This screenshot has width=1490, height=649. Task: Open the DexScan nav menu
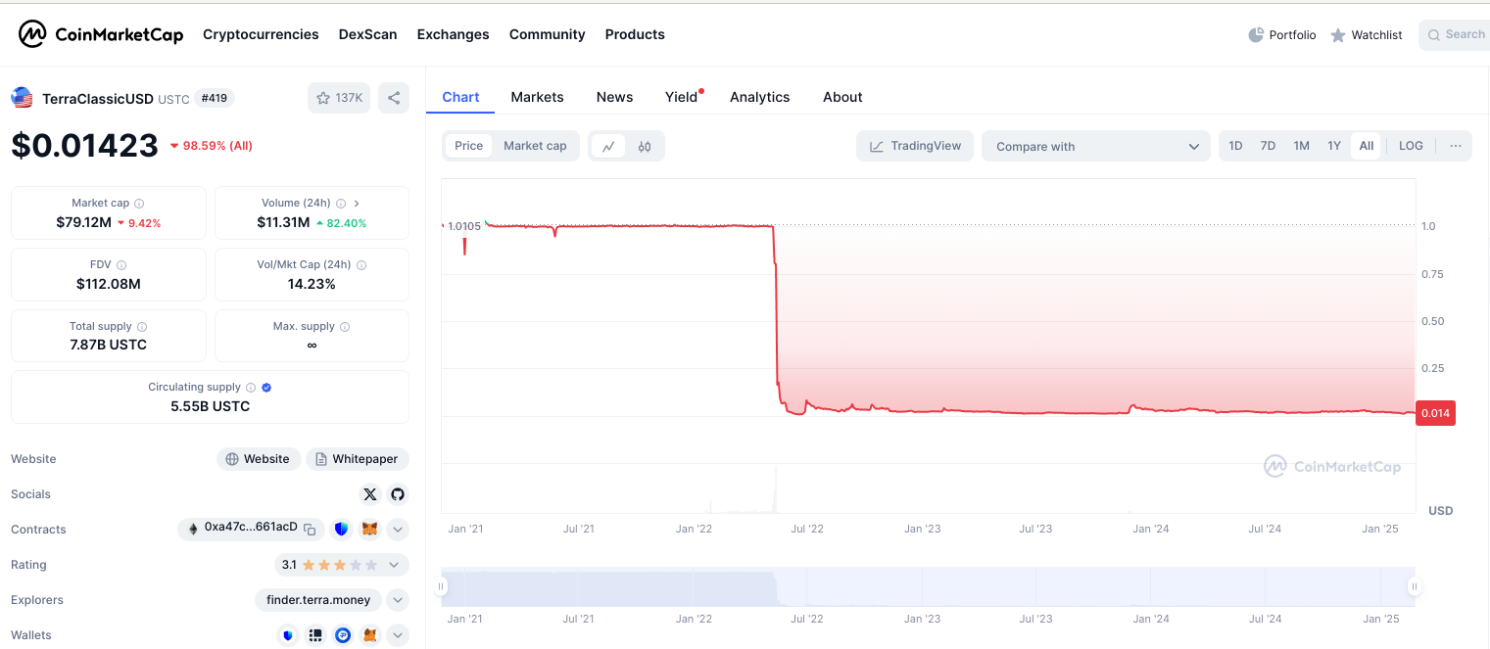pos(367,34)
